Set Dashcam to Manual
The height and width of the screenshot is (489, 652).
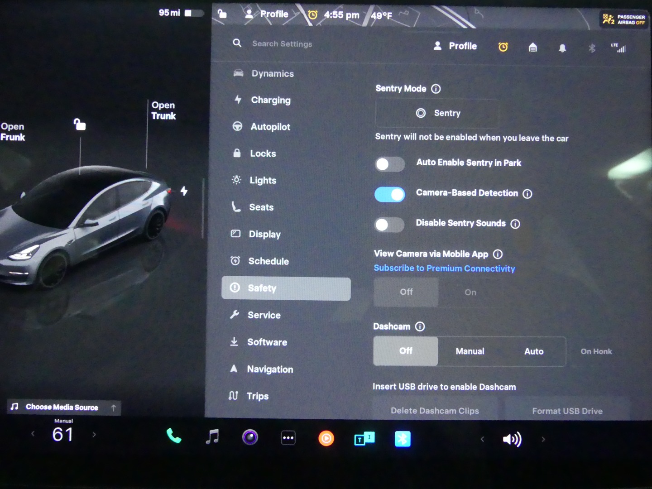470,351
